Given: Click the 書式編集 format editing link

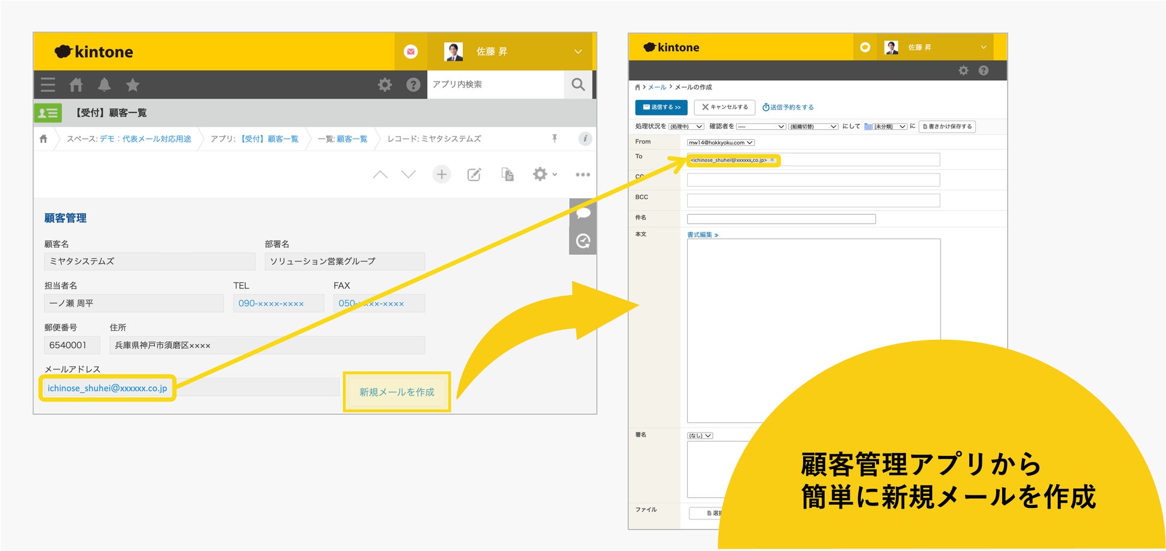Looking at the screenshot, I should point(703,235).
